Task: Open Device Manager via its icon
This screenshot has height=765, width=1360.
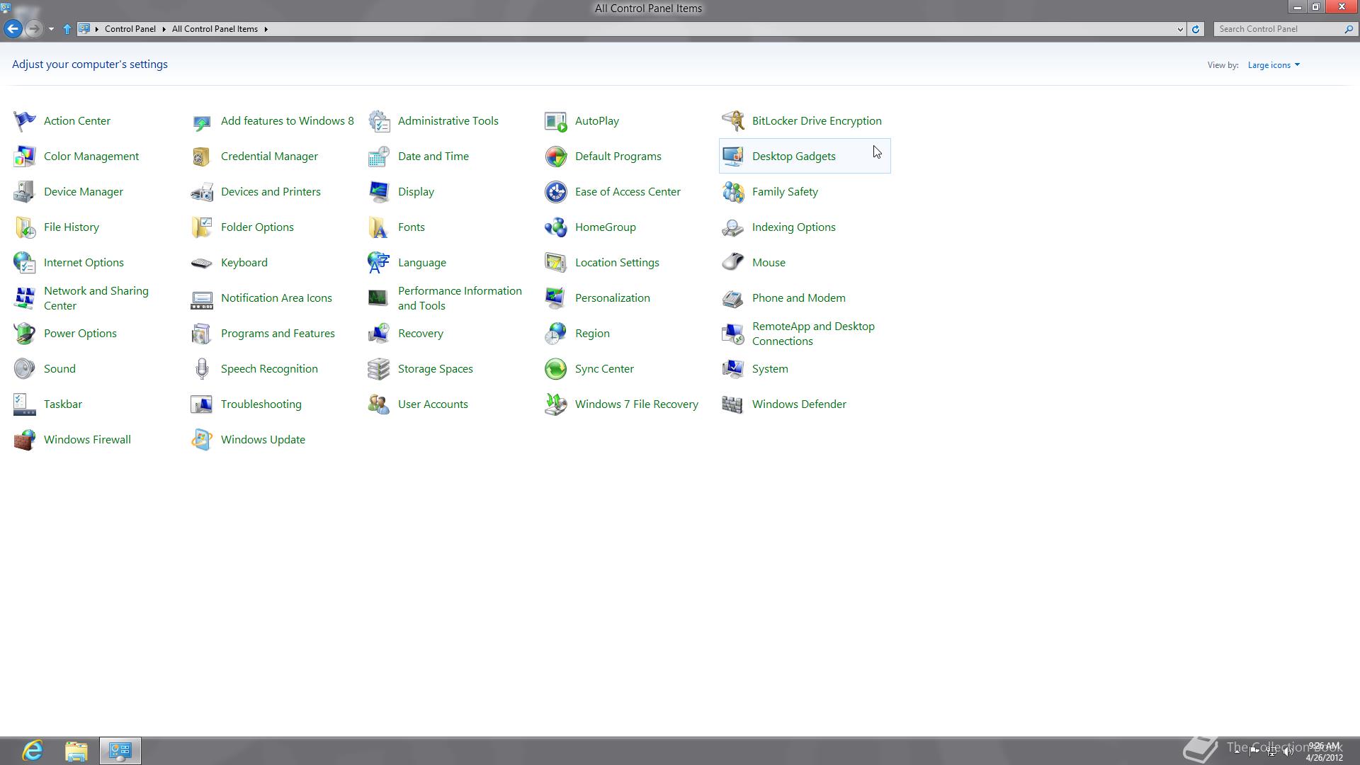Action: (25, 192)
